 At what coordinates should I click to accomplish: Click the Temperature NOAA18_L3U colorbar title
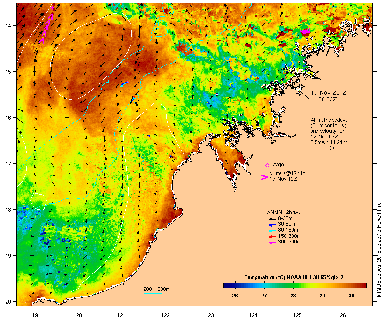(x=294, y=277)
